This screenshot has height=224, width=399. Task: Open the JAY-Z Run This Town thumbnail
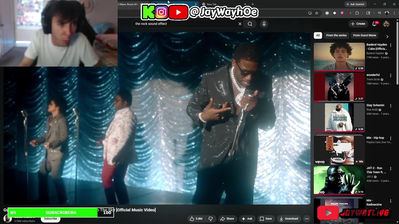pyautogui.click(x=339, y=180)
